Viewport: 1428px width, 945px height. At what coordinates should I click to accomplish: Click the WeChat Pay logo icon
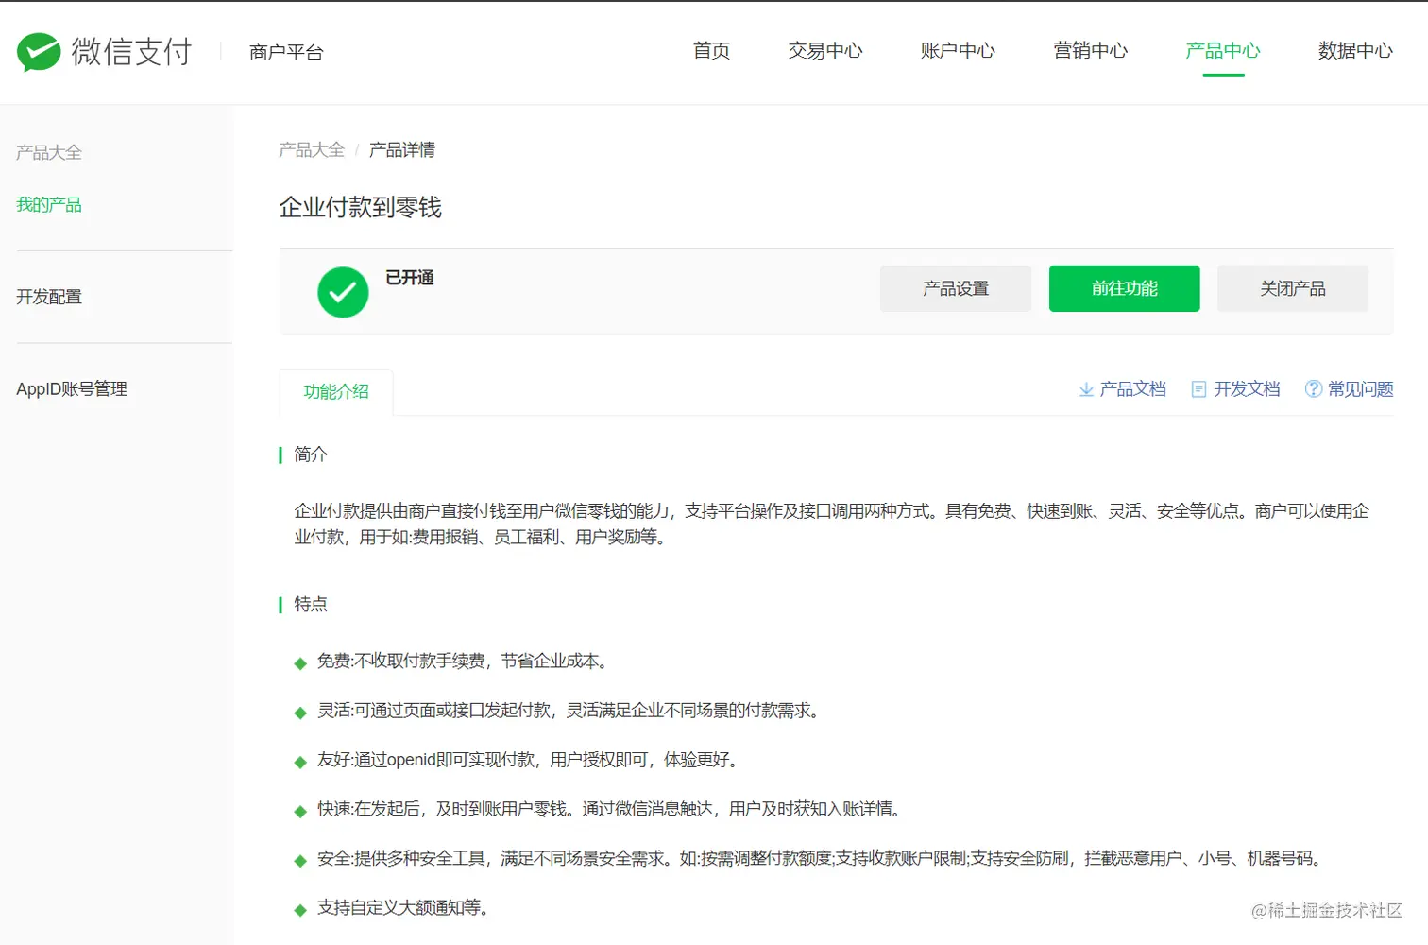coord(39,52)
